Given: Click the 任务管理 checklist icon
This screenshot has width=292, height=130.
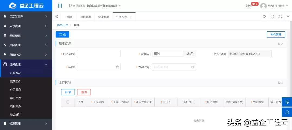Looking at the screenshot, I should [5, 64].
